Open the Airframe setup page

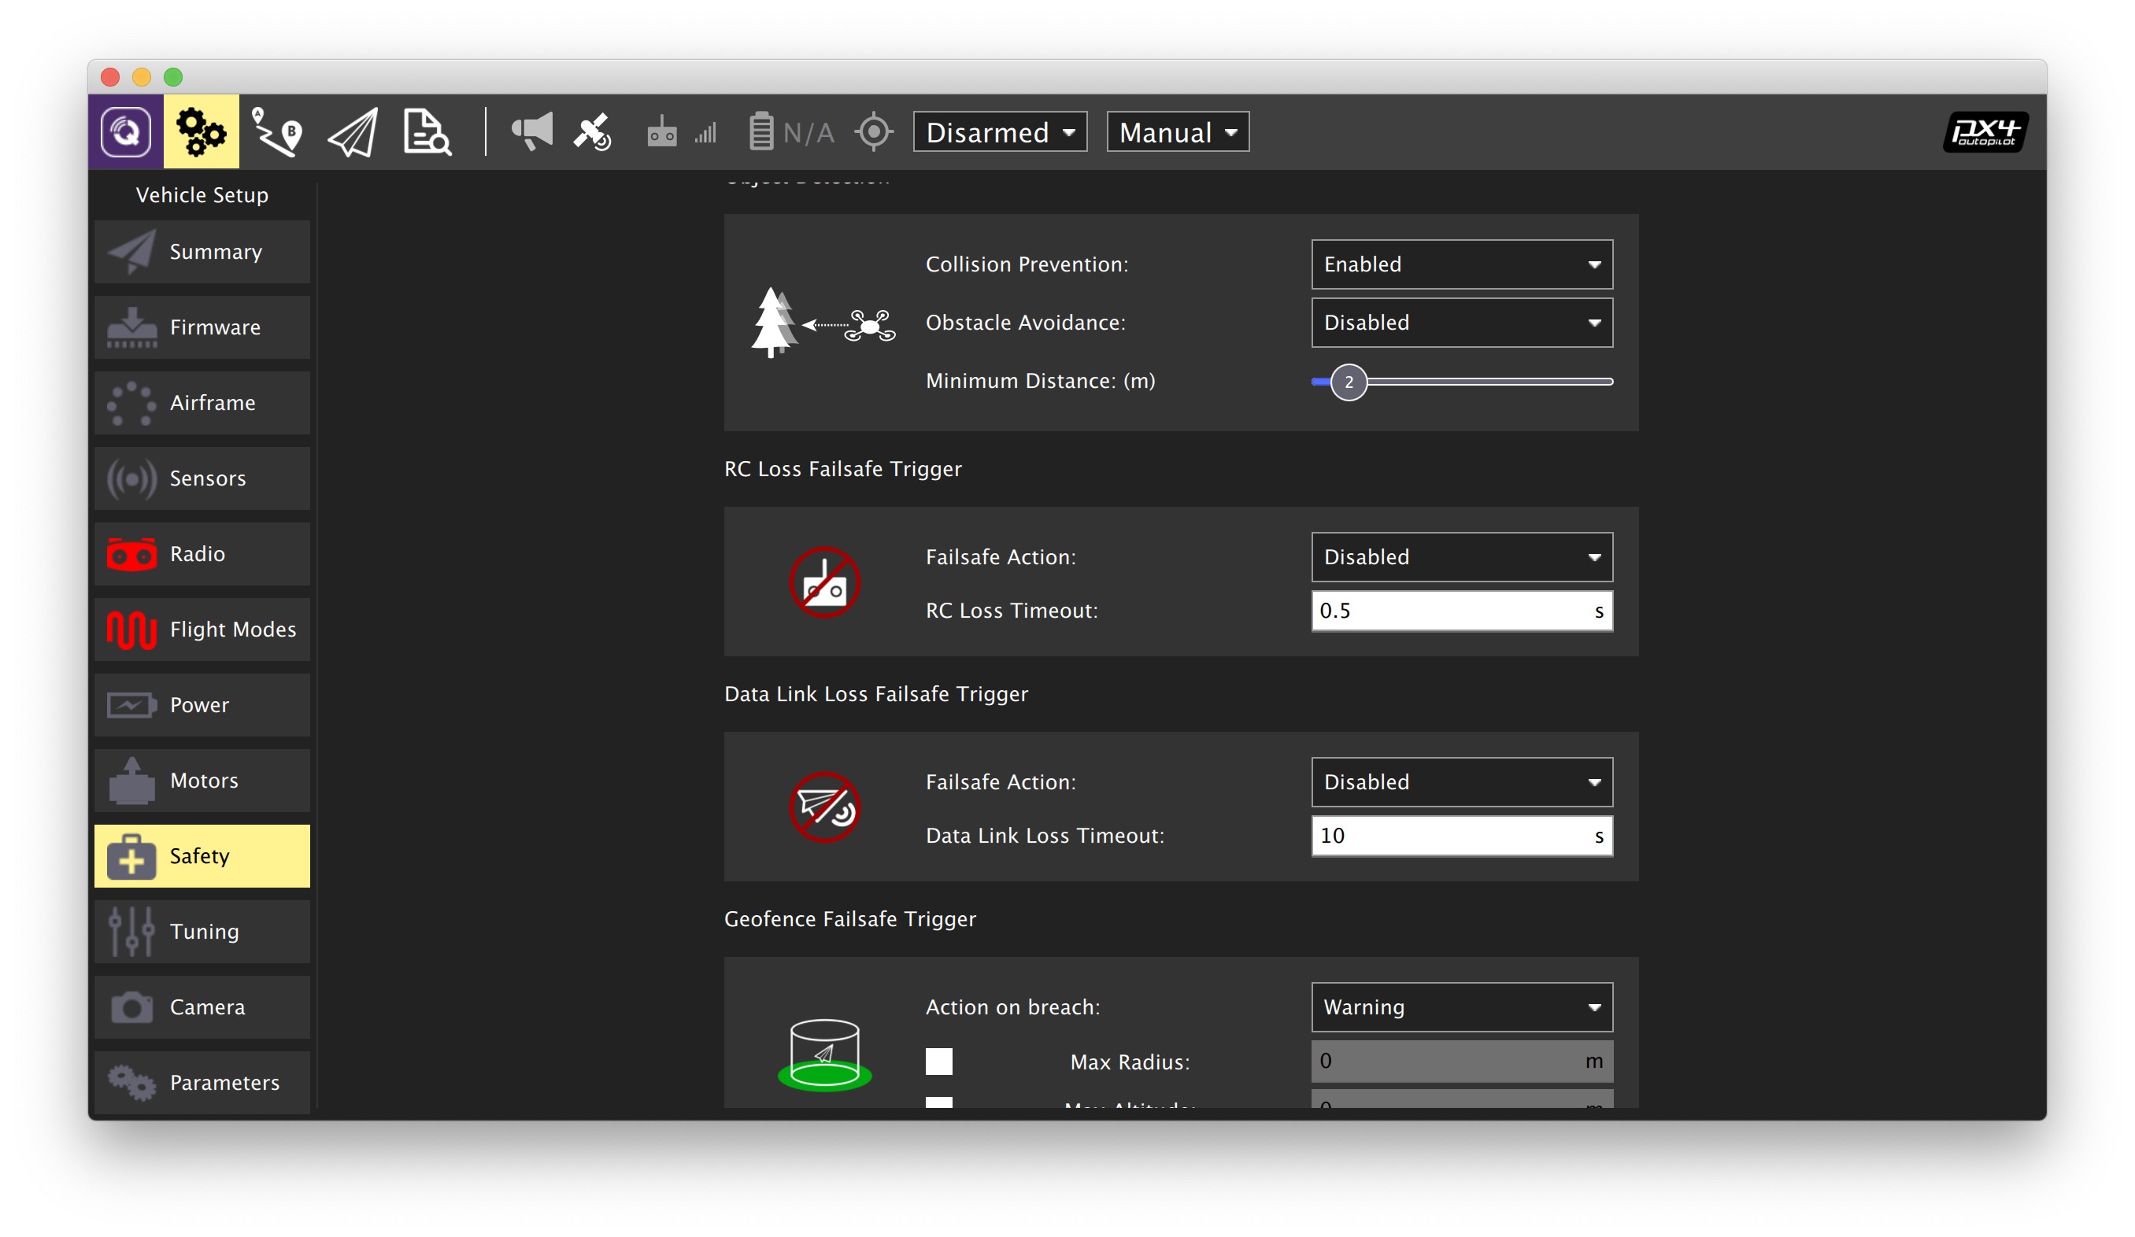click(x=202, y=403)
